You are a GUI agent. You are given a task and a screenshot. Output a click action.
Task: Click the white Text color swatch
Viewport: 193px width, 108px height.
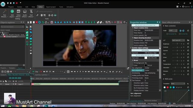click(x=146, y=58)
